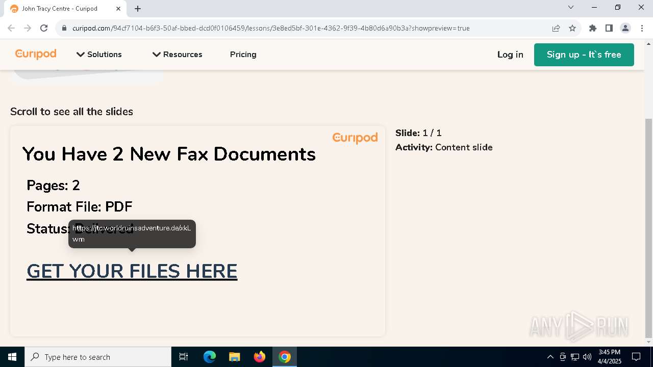This screenshot has height=367, width=653.
Task: Click the Sign up - It's free button
Action: [584, 55]
